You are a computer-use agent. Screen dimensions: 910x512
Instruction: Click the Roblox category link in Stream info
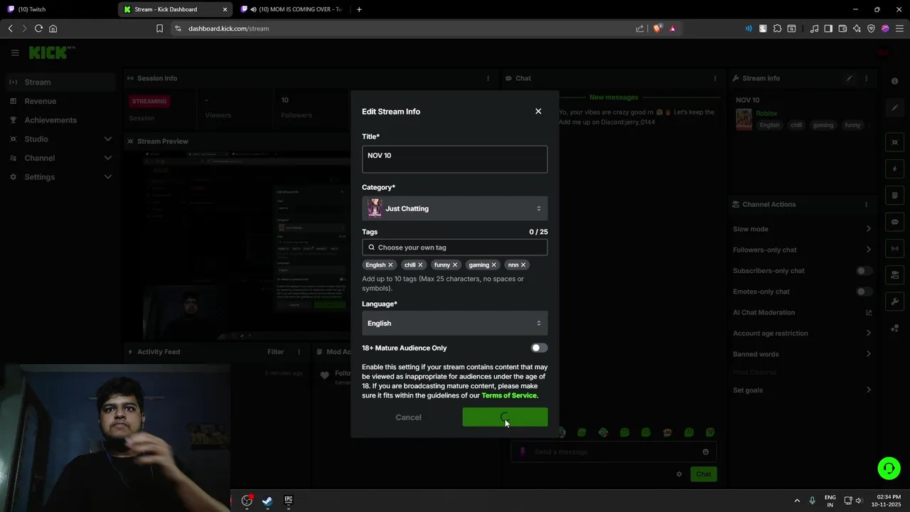click(x=766, y=113)
